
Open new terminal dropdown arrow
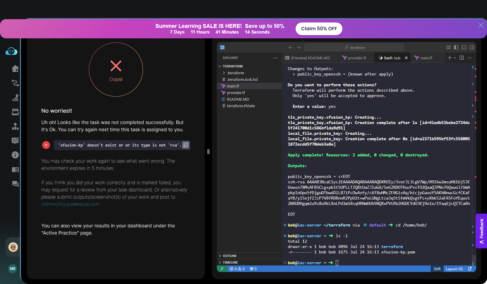pos(455,58)
